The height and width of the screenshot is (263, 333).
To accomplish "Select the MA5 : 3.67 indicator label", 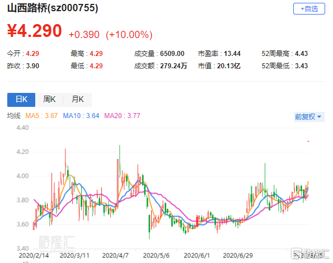I will point(41,116).
